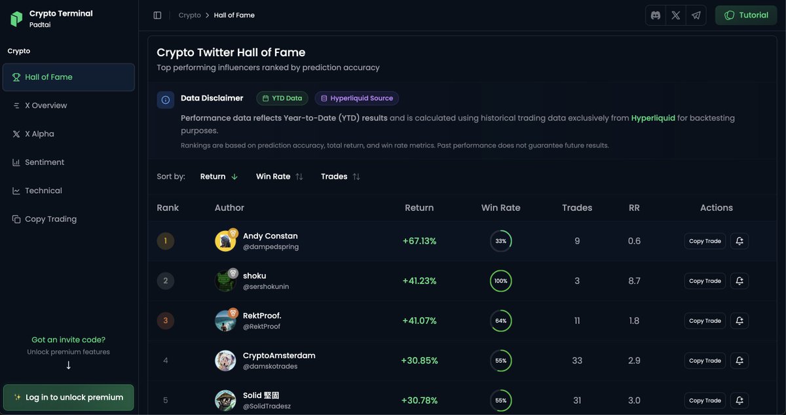Screen dimensions: 786x415
Task: Toggle the sidebar panel icon
Action: (157, 15)
